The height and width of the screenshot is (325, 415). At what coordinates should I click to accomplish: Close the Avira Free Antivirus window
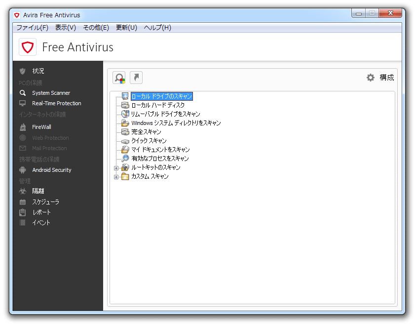point(390,13)
